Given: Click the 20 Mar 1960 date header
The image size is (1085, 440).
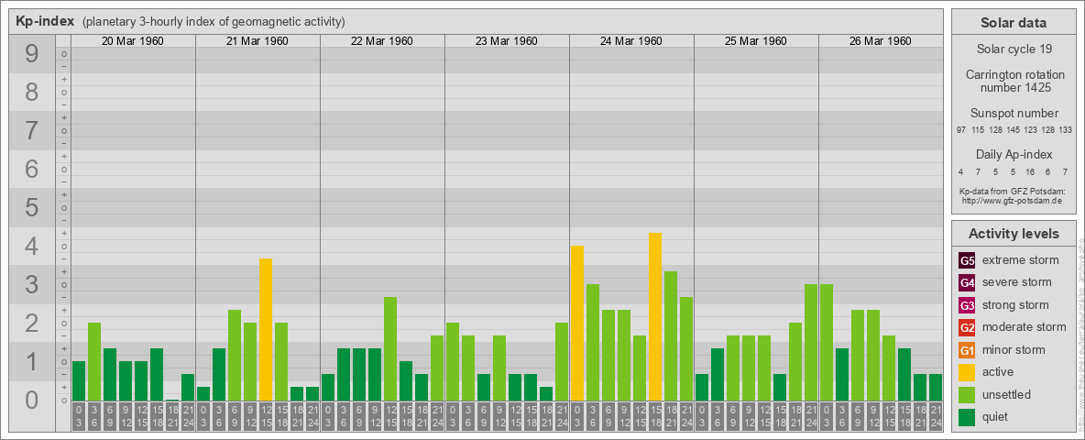Looking at the screenshot, I should coord(133,41).
